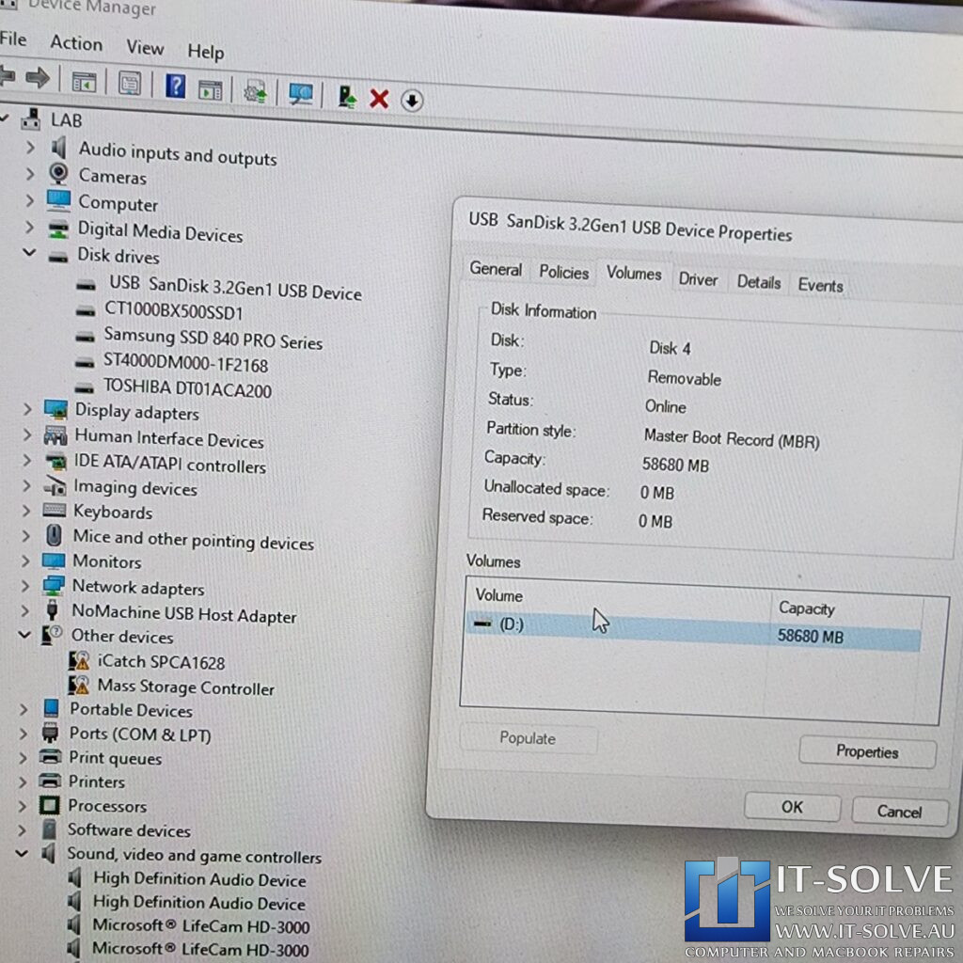
Task: Click the Show/Hide console tree icon
Action: [84, 84]
